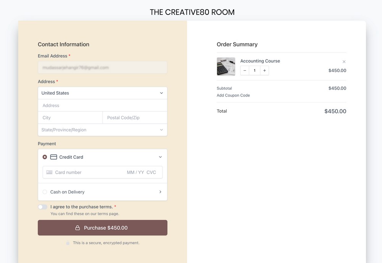Click the lock icon on the Purchase button
Screen dimensions: 382x263
(78, 228)
